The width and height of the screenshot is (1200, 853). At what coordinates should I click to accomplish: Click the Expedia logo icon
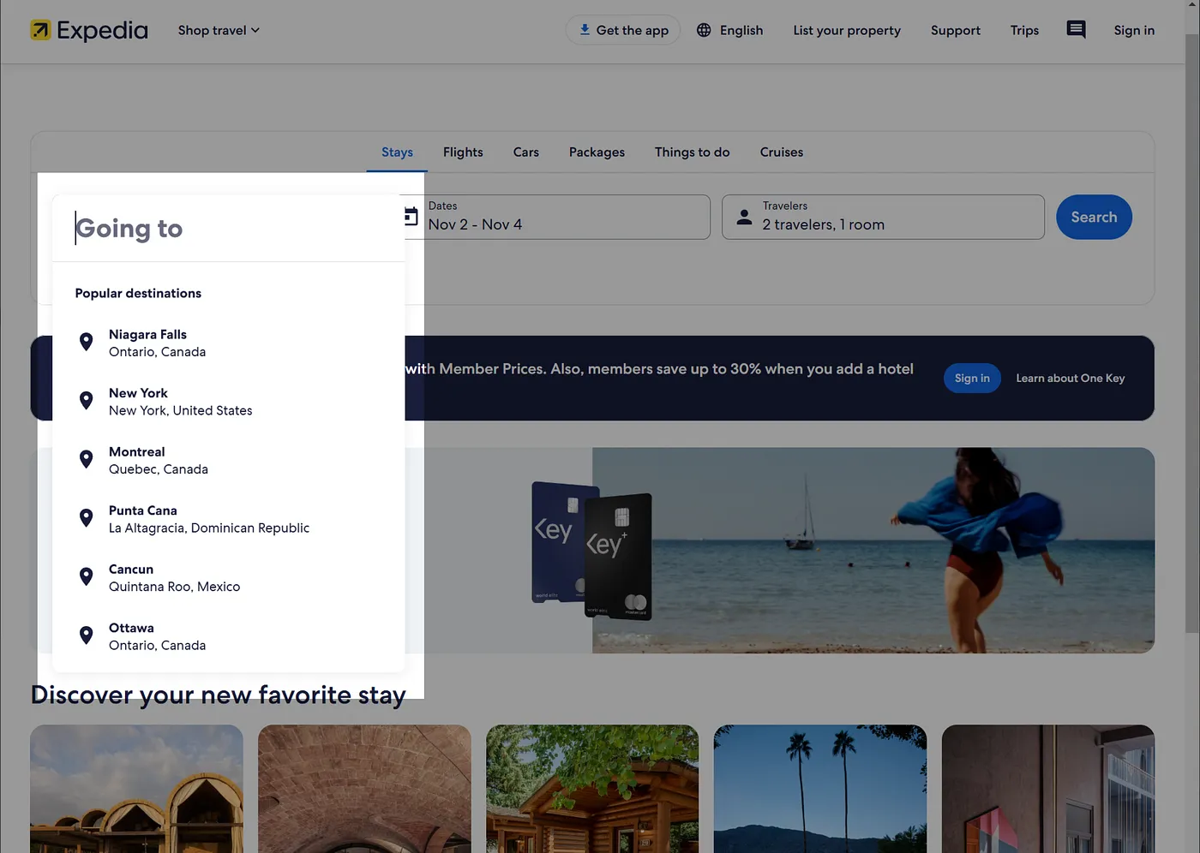(x=40, y=31)
